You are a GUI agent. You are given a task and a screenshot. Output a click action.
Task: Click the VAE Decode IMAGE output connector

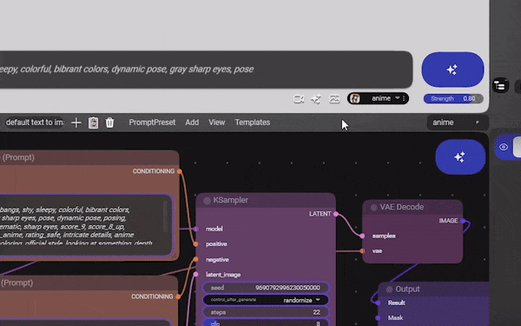463,221
